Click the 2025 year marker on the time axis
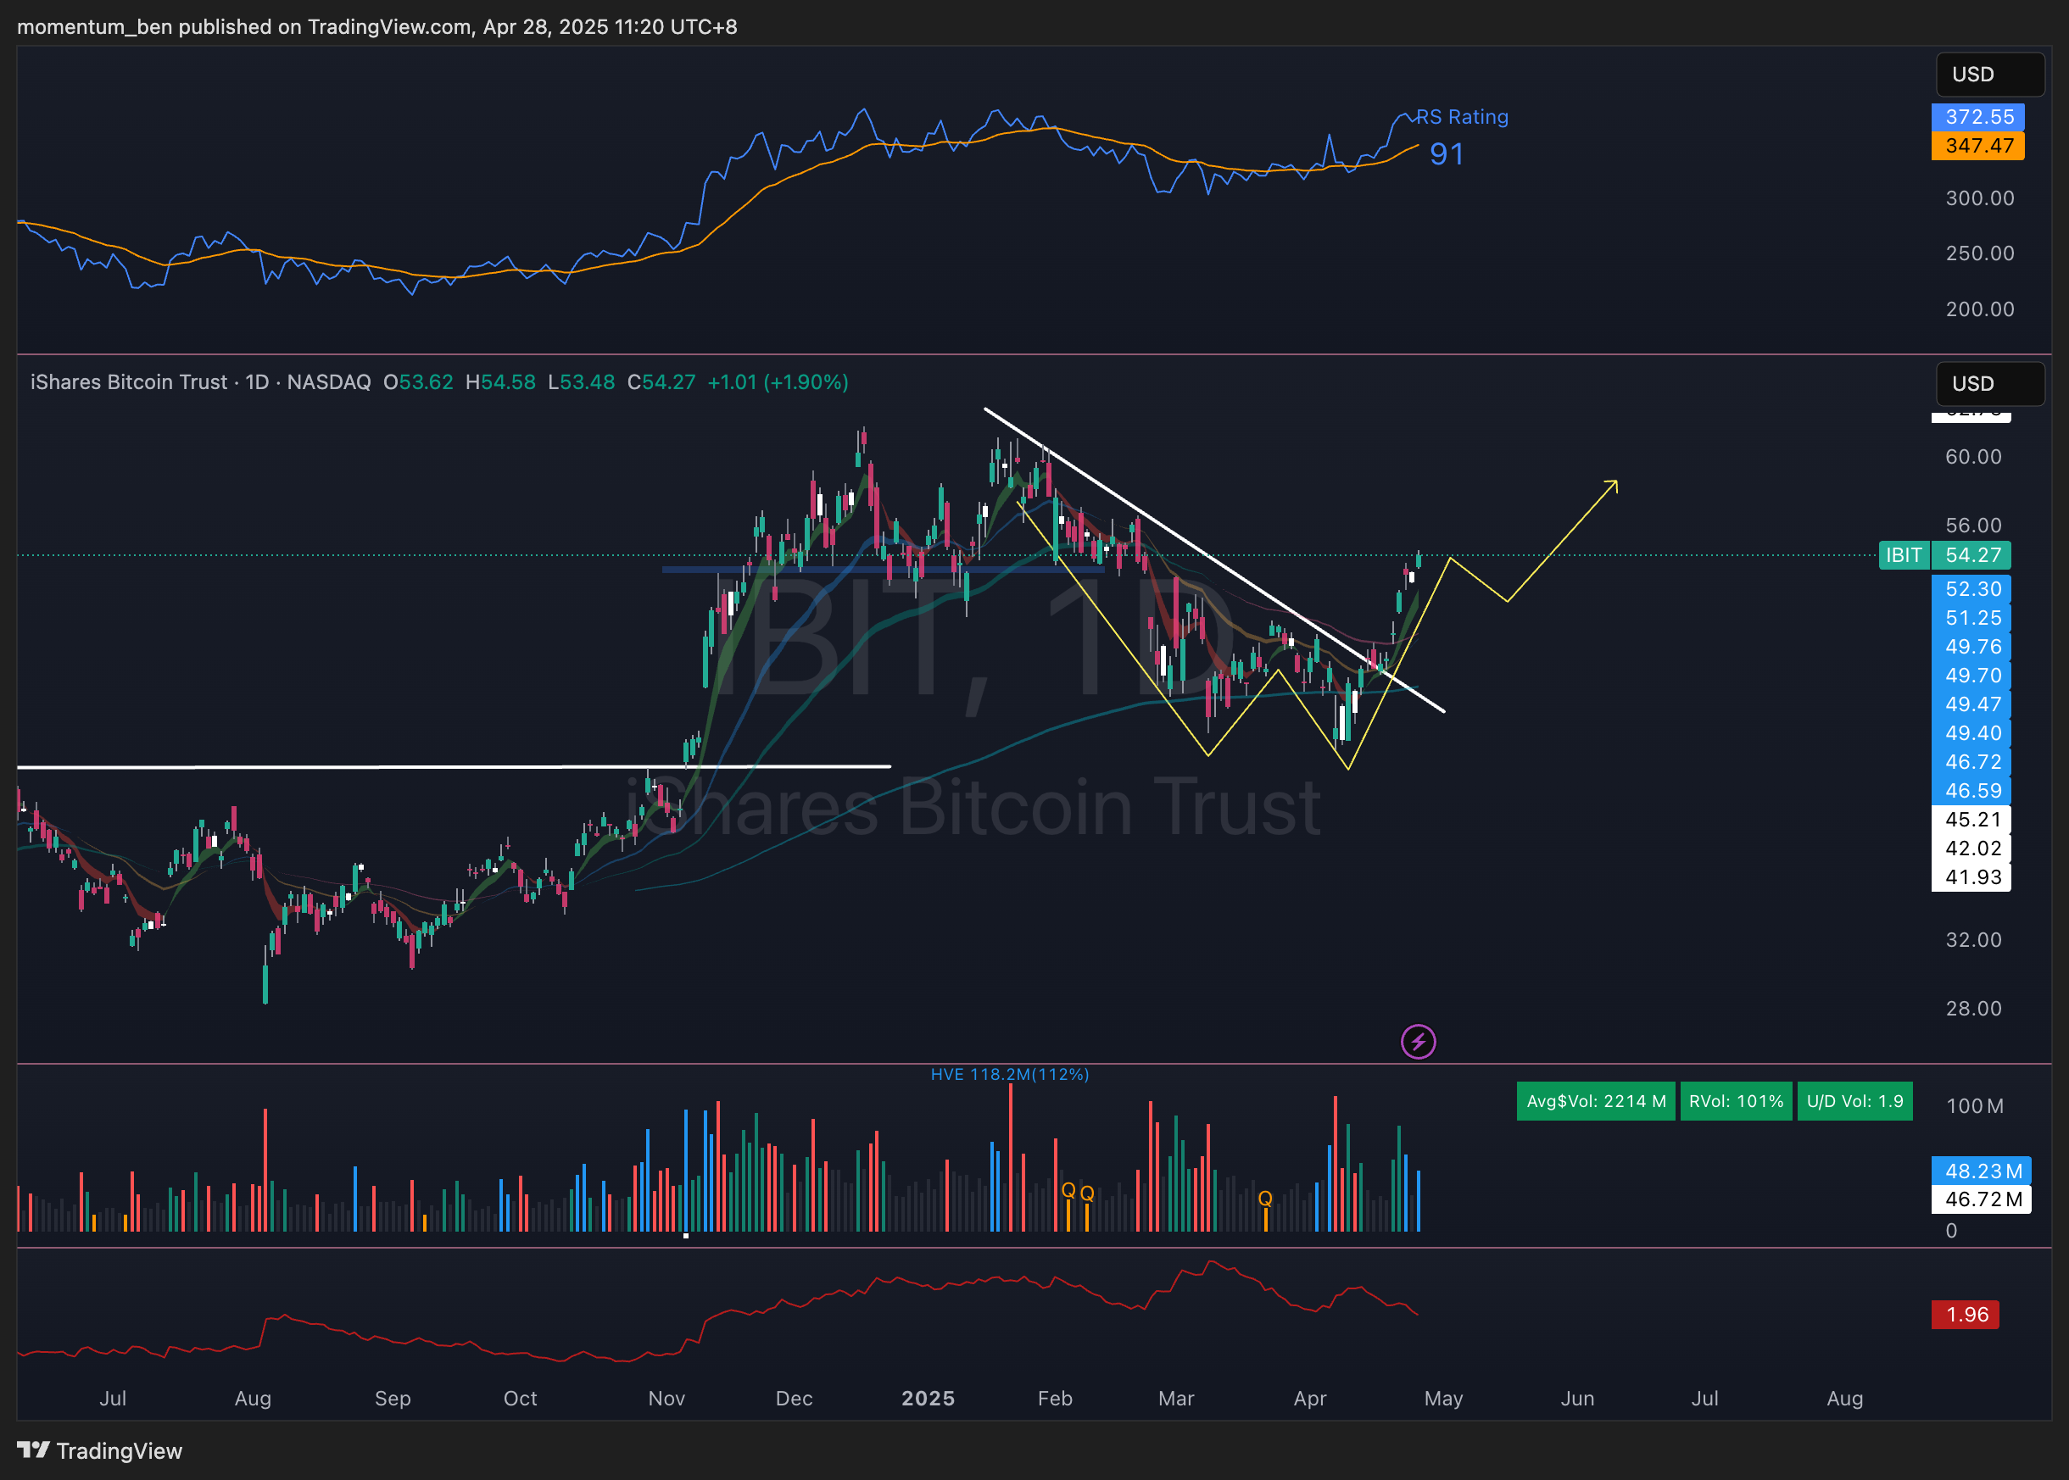This screenshot has height=1480, width=2069. (927, 1398)
